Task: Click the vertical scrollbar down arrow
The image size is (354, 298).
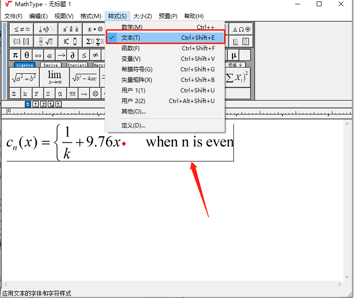Action: tap(347, 277)
